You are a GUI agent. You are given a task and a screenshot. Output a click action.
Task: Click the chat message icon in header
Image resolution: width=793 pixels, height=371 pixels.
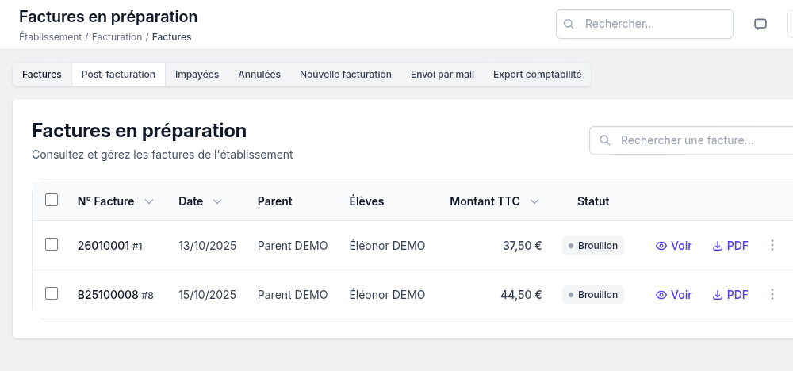[760, 24]
